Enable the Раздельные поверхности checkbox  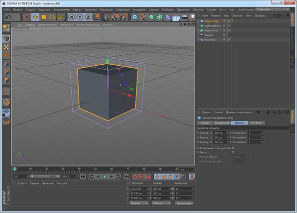(233, 148)
